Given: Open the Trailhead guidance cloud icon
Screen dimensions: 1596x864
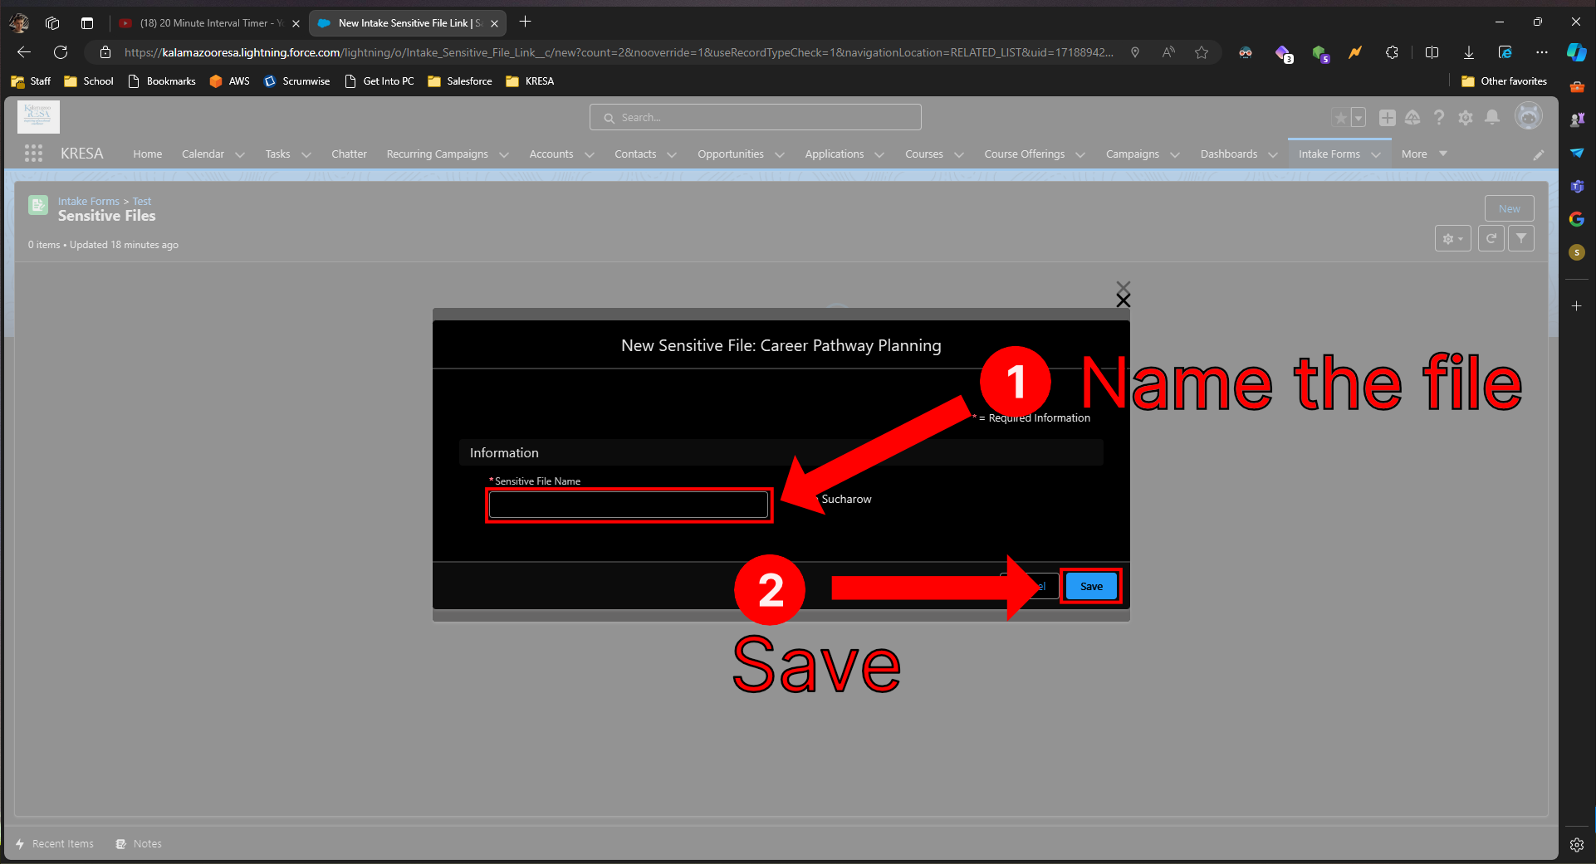Looking at the screenshot, I should coord(1412,118).
